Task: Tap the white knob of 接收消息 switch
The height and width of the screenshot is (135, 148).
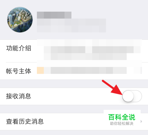Action: (x=128, y=96)
